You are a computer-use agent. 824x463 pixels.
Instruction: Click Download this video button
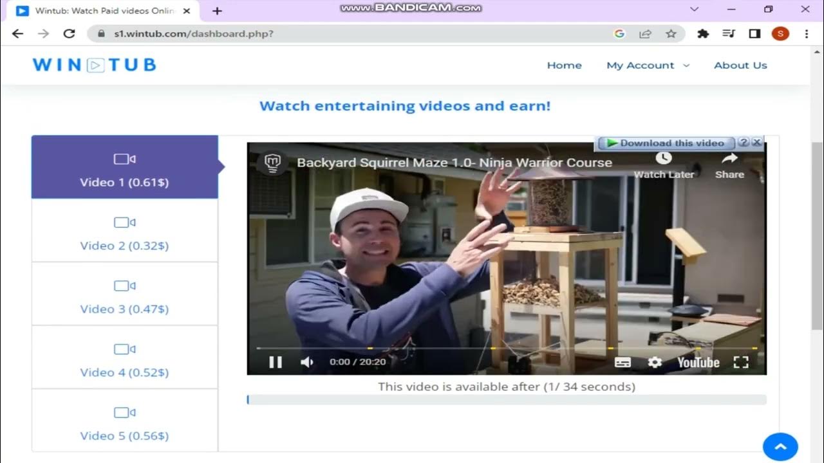point(665,143)
